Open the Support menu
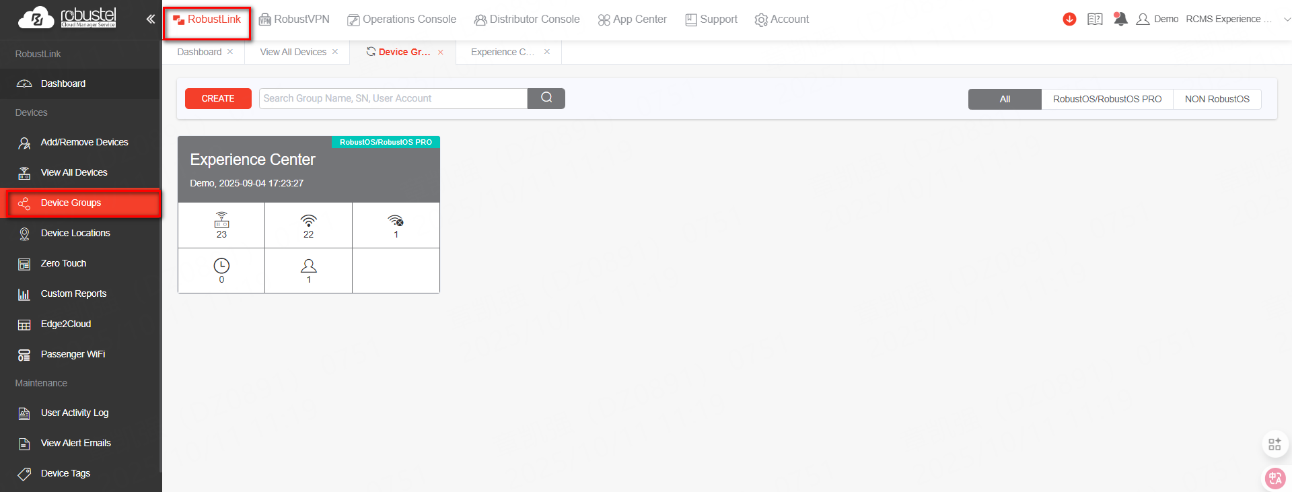Viewport: 1292px width, 492px height. 711,20
